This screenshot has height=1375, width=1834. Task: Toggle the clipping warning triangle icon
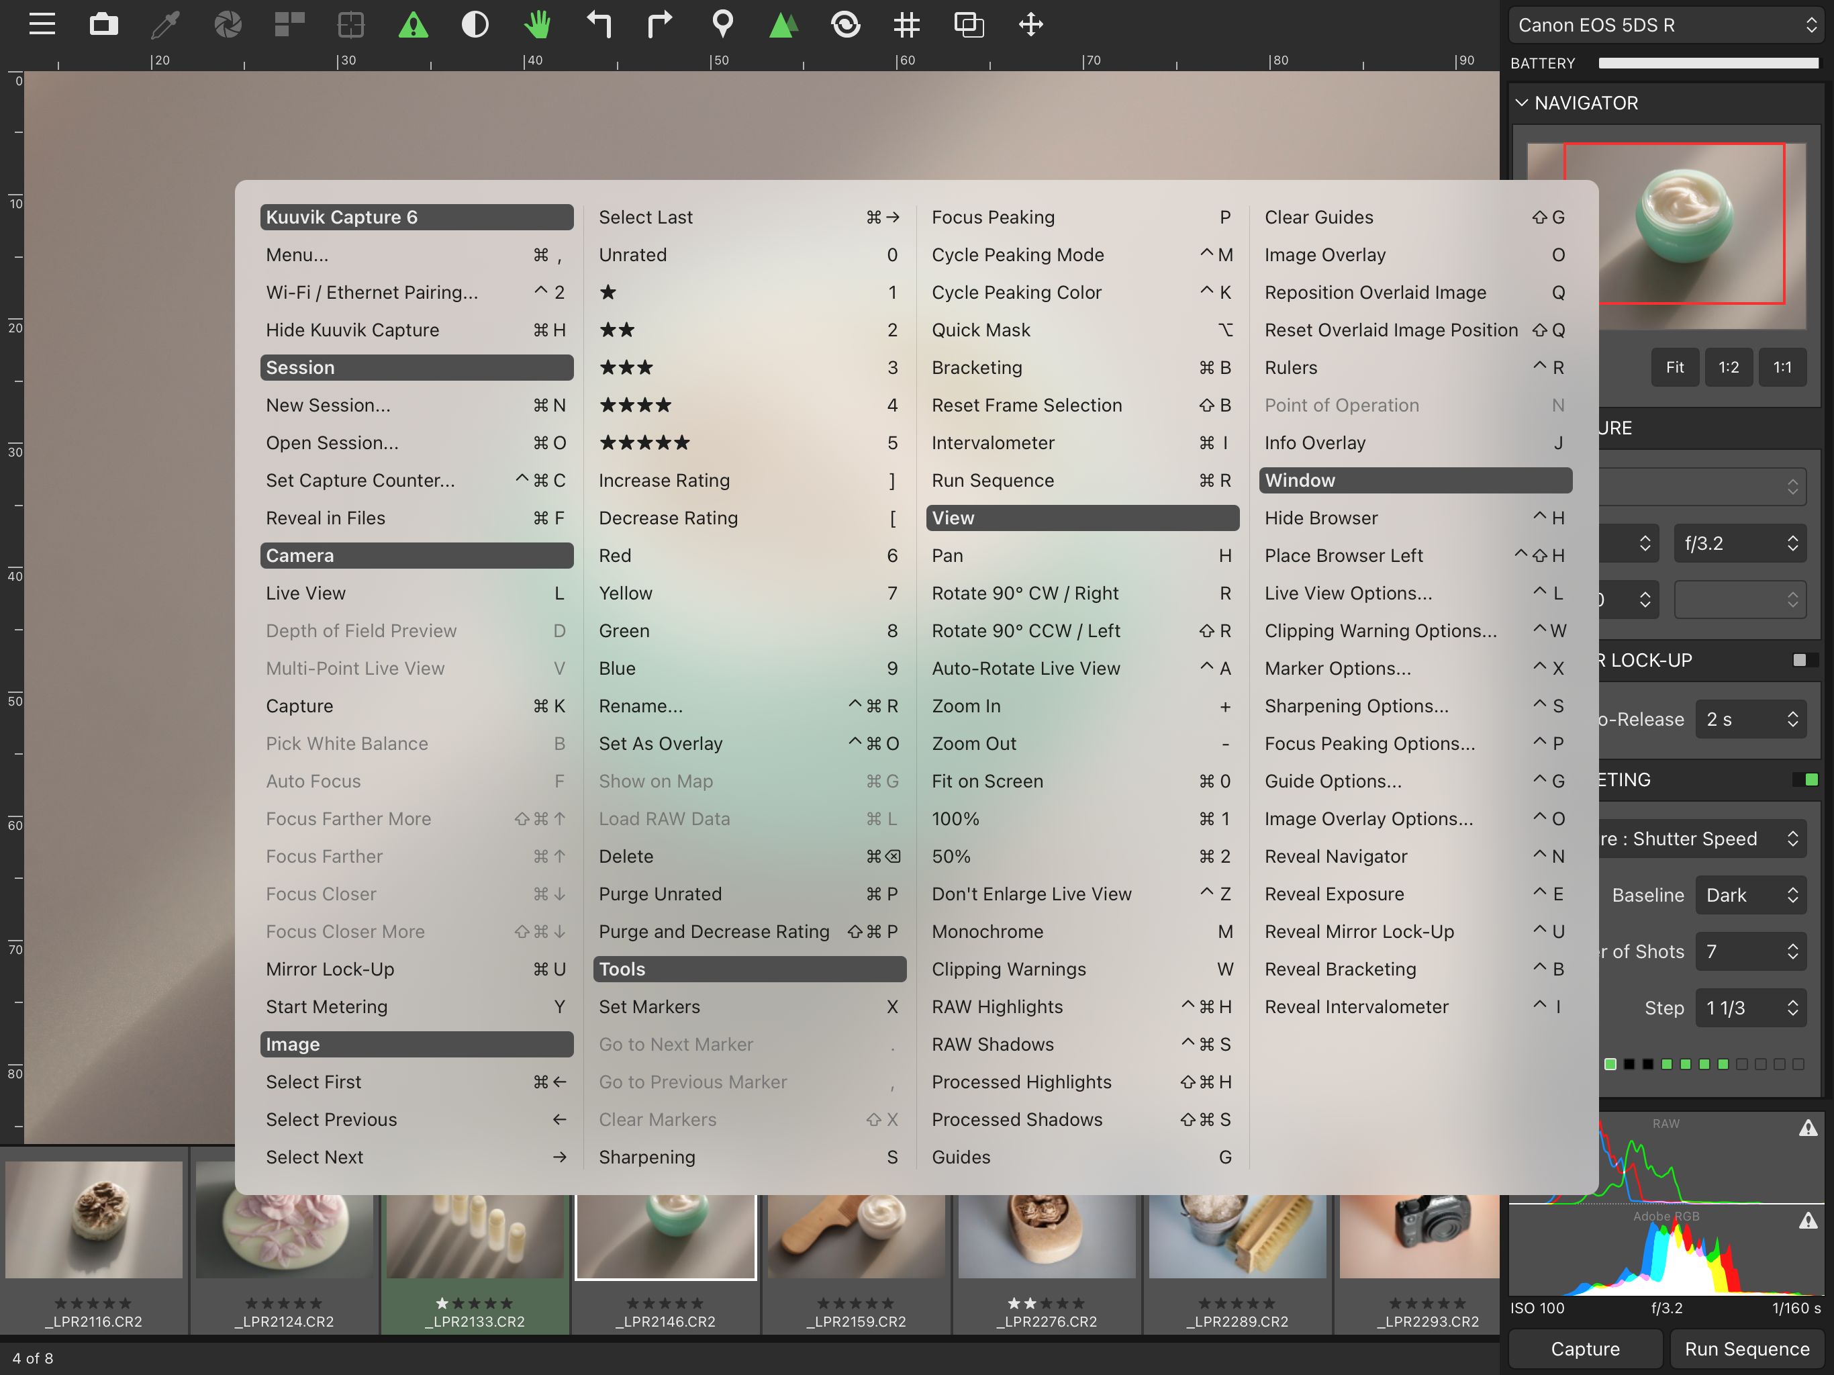click(413, 24)
